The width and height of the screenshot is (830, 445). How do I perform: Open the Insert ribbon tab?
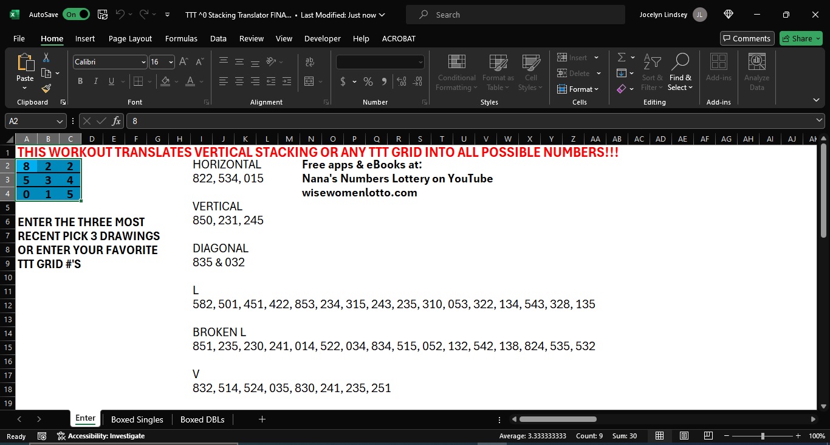tap(85, 38)
